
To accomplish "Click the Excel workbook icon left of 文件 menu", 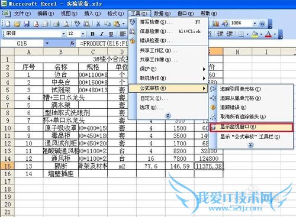I will (7, 14).
